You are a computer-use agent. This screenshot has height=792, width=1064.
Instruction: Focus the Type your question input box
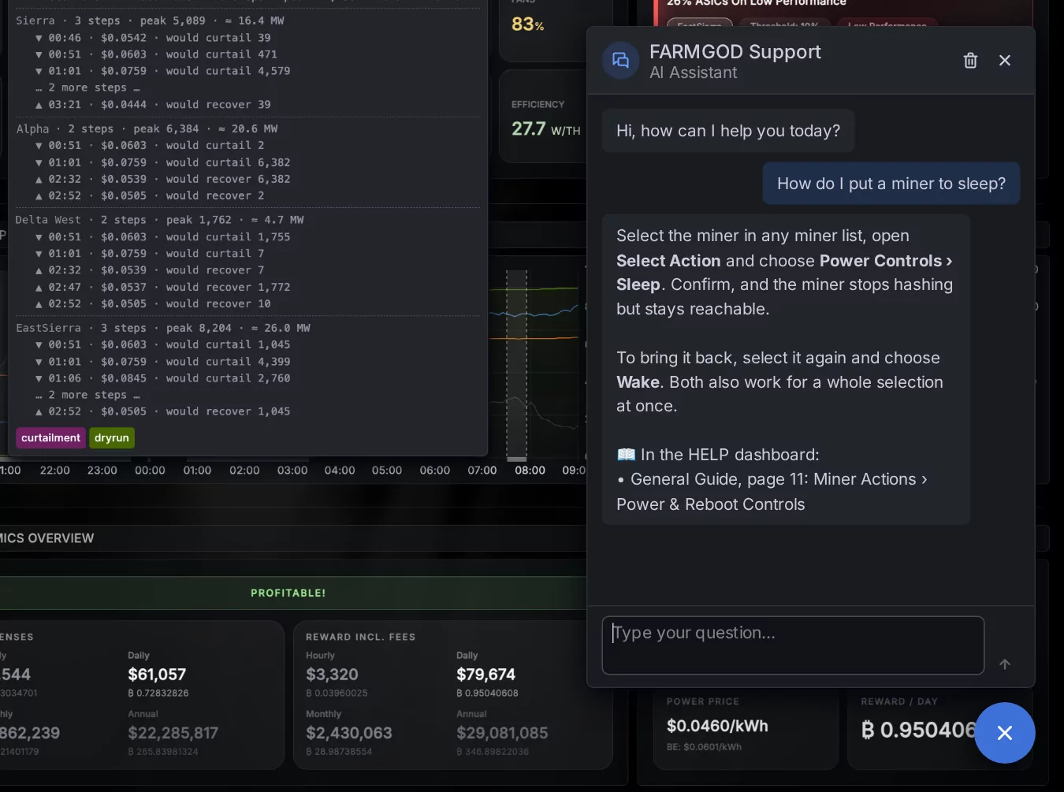click(793, 645)
